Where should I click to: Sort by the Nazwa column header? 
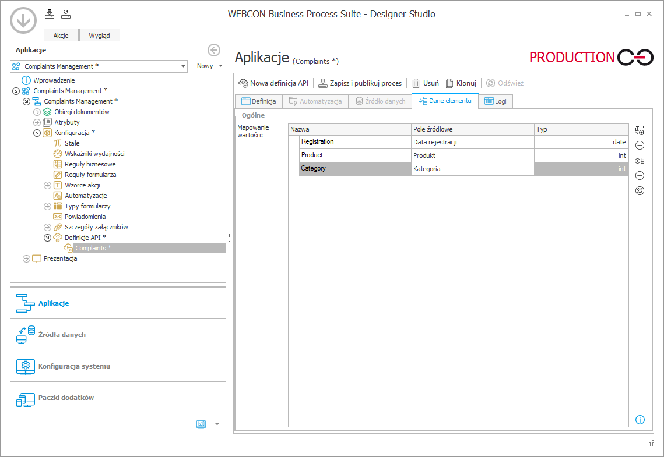click(x=350, y=129)
